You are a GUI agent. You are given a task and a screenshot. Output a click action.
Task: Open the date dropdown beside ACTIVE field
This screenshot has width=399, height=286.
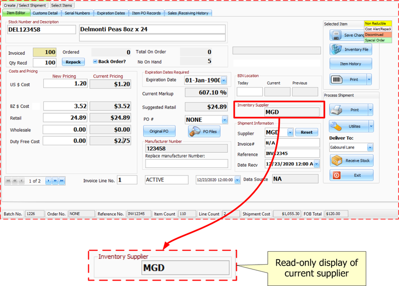(x=237, y=180)
